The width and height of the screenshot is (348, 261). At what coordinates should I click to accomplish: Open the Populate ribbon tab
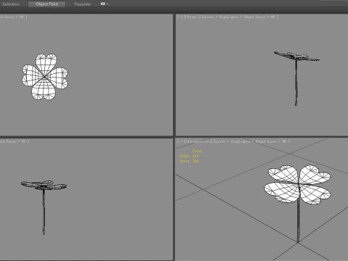click(83, 4)
